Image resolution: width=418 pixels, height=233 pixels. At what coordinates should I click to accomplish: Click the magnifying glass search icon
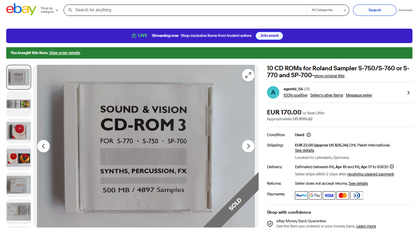70,10
